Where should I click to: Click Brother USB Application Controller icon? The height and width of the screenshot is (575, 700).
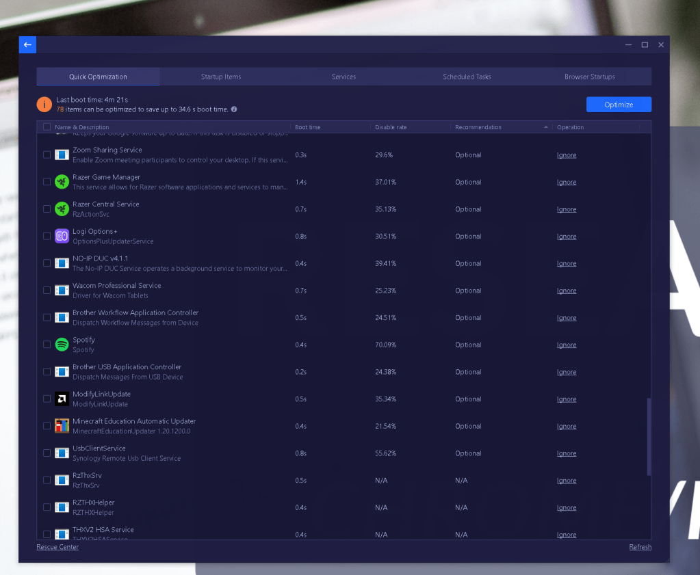(62, 371)
